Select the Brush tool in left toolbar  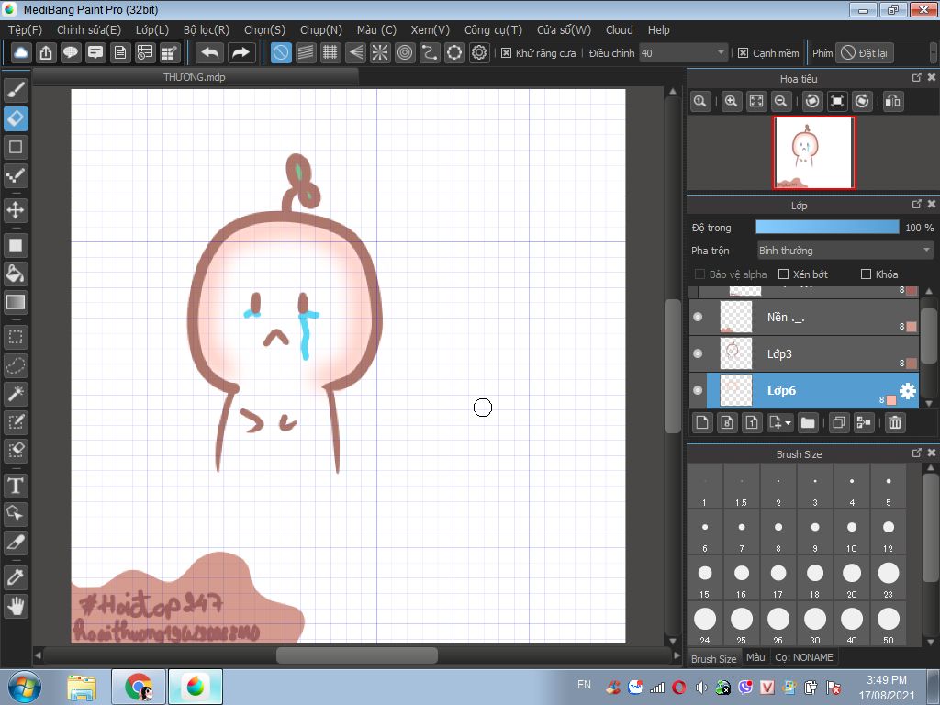tap(16, 90)
